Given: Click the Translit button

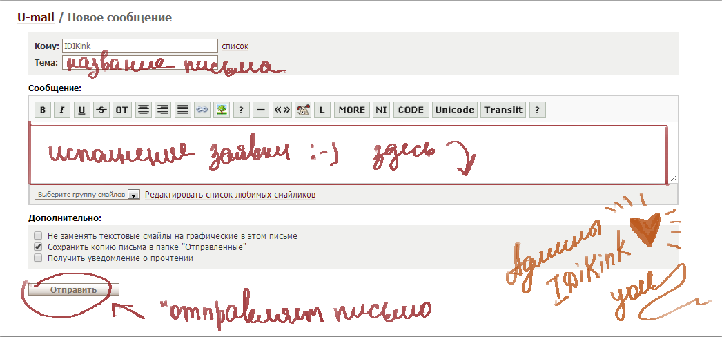Looking at the screenshot, I should click(504, 110).
